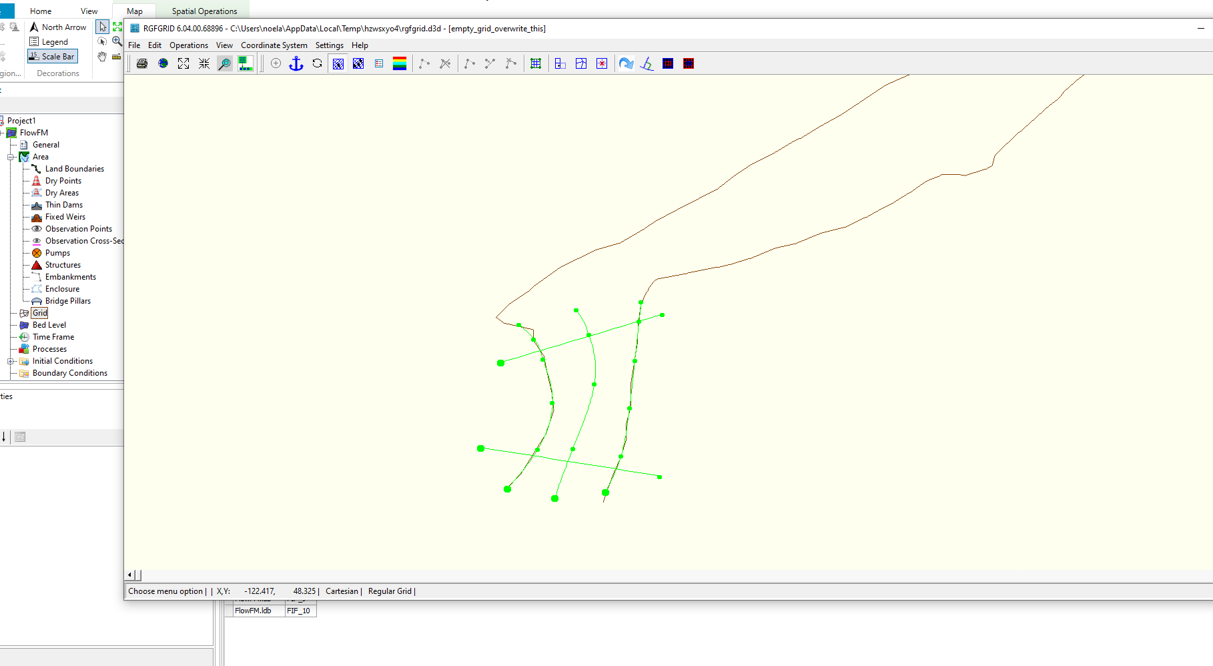This screenshot has height=666, width=1213.
Task: Collapse the Area tree node
Action: point(11,157)
